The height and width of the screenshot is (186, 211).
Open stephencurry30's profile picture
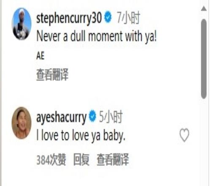point(22,24)
